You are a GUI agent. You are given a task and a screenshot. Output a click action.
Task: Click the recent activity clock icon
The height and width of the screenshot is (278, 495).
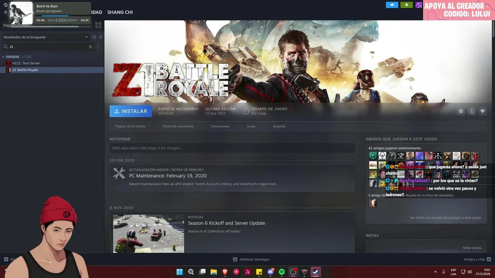coord(94,37)
